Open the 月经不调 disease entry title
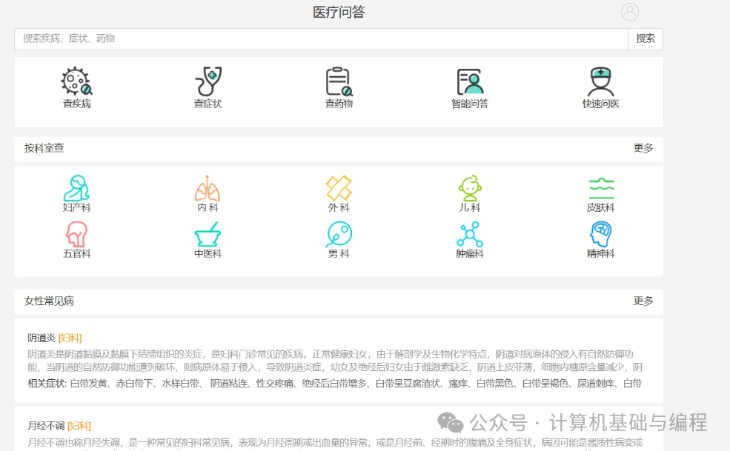This screenshot has width=730, height=451. coord(46,426)
